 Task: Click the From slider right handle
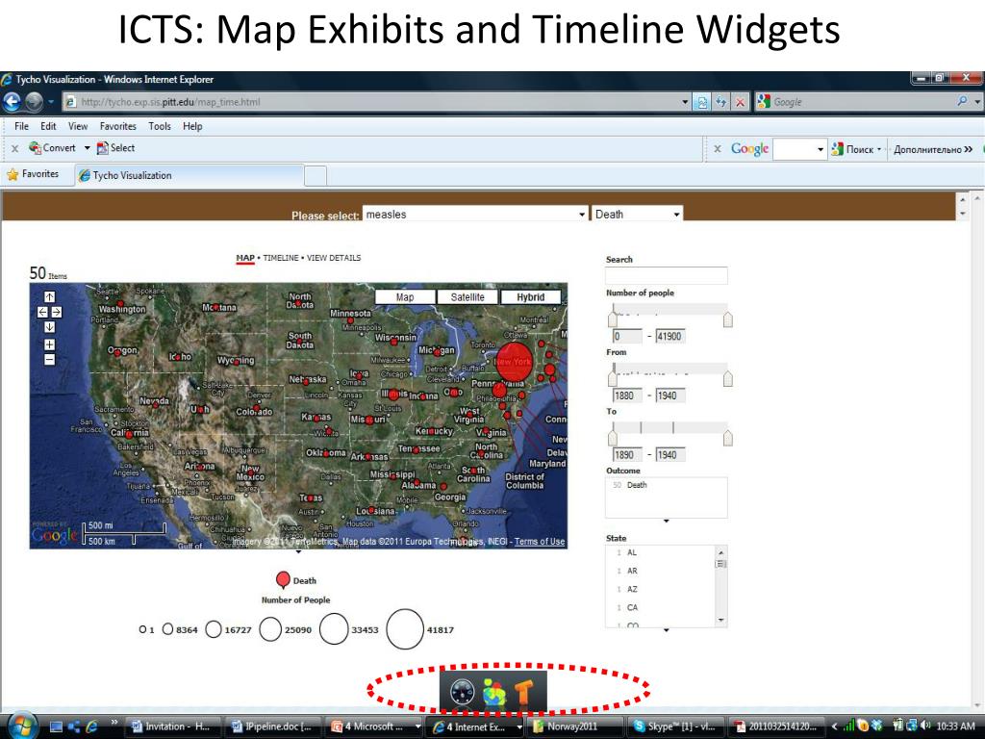(727, 378)
